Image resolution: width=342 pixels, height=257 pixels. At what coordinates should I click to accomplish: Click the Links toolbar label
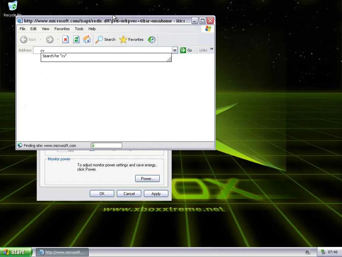click(203, 50)
